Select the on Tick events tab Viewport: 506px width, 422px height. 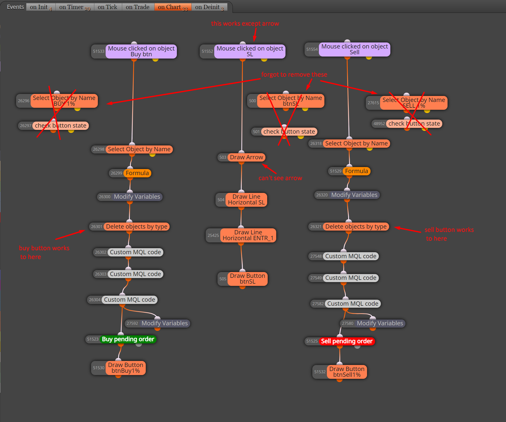108,7
